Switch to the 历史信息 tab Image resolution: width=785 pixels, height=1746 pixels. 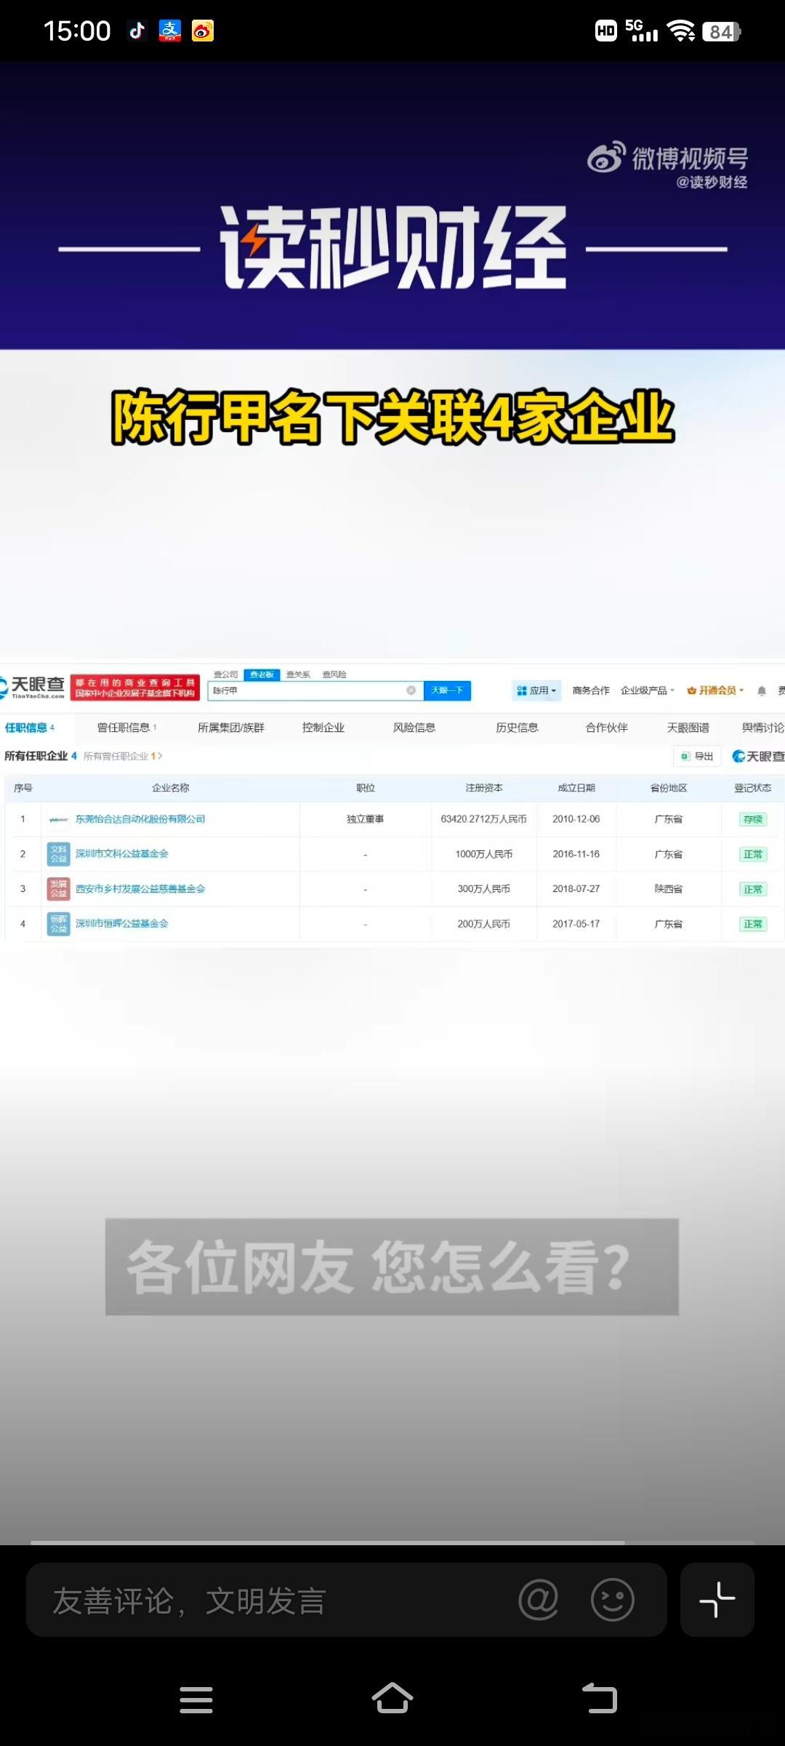click(x=517, y=727)
